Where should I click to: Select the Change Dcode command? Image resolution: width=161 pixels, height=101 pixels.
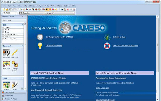[15, 66]
